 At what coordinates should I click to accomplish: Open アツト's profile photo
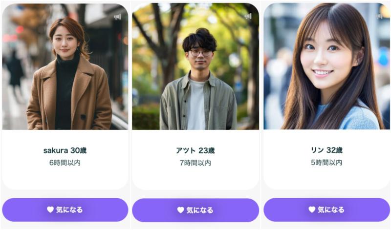tap(195, 66)
